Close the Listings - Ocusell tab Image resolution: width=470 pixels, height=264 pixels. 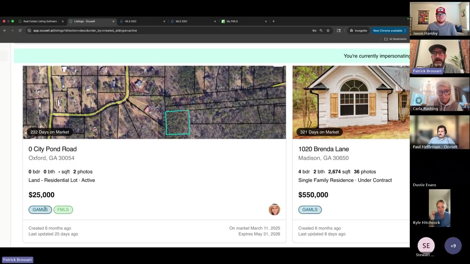click(113, 21)
